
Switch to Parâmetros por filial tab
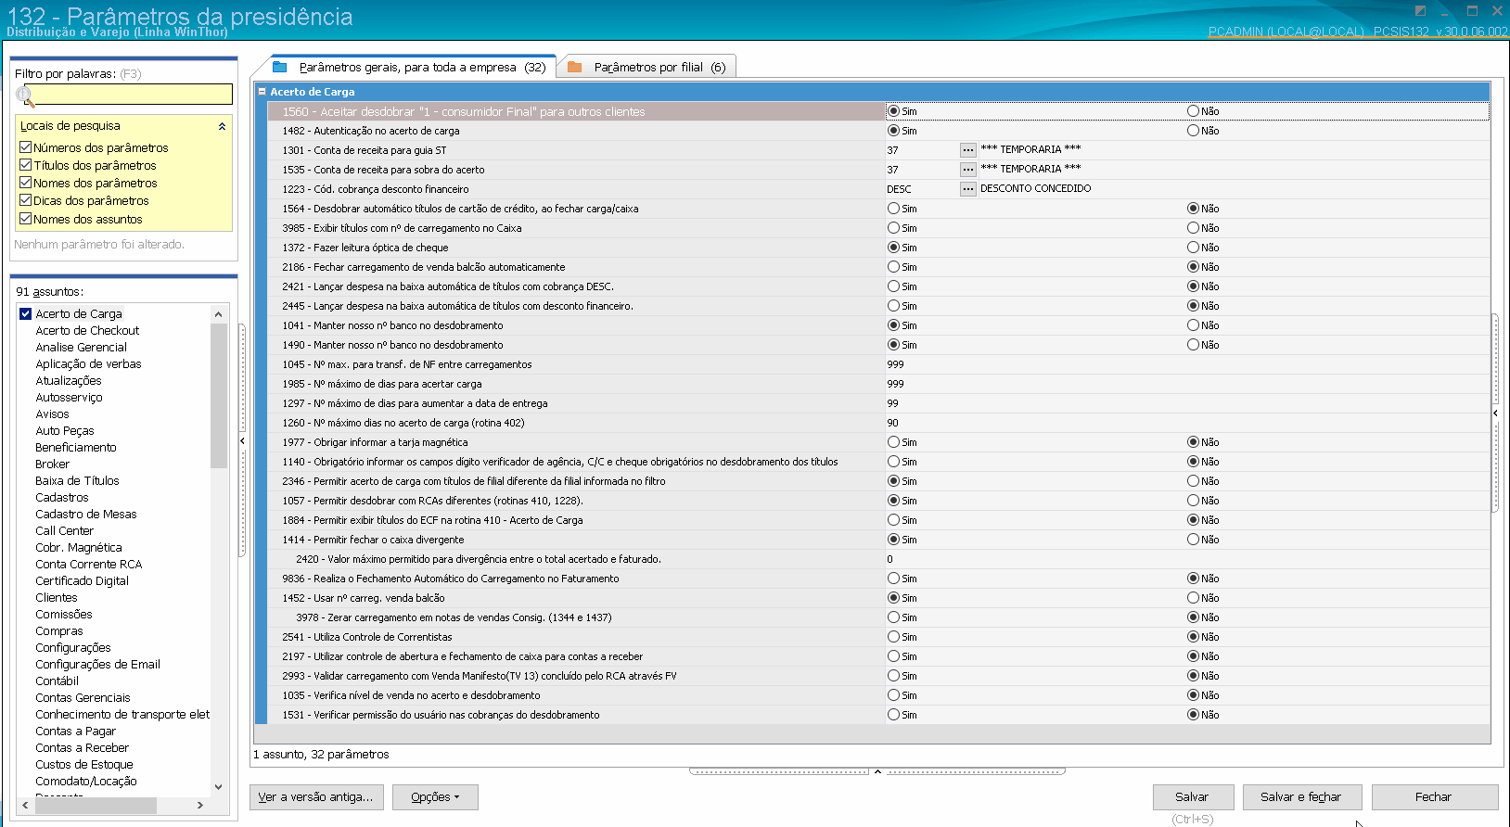click(648, 67)
